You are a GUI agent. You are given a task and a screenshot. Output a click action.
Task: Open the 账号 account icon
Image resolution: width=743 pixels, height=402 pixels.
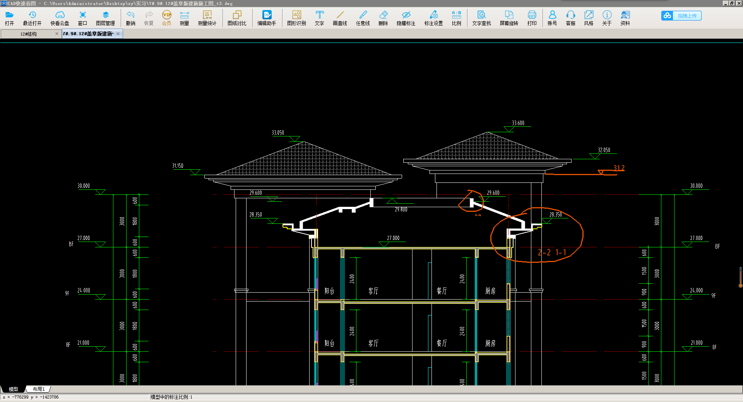[552, 18]
